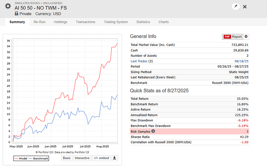Click the May-2025 axis label on chart
This screenshot has width=267, height=168.
(x=16, y=146)
